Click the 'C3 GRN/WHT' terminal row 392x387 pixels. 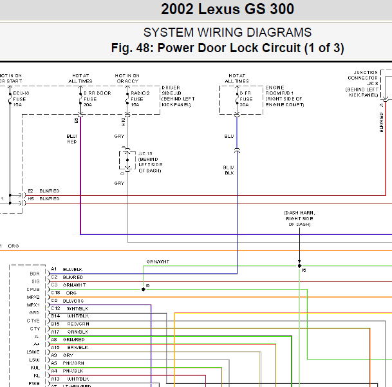[x=68, y=285]
